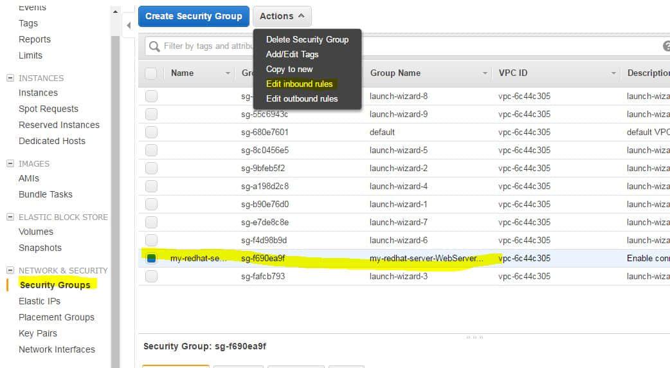Open Elastic IPs in the sidebar
Screen dimensions: 670x368
coord(39,301)
